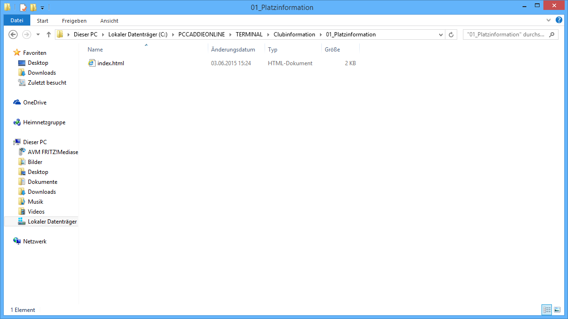The height and width of the screenshot is (319, 568).
Task: Switch to details view in status bar
Action: click(547, 310)
